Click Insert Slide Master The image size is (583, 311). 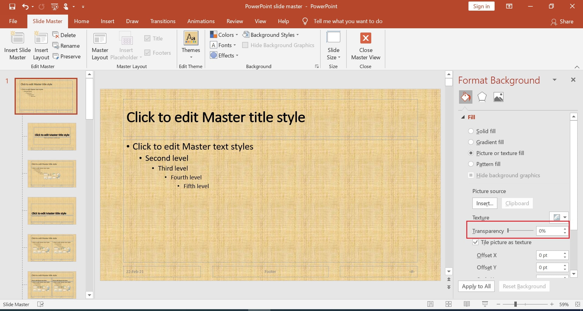17,45
